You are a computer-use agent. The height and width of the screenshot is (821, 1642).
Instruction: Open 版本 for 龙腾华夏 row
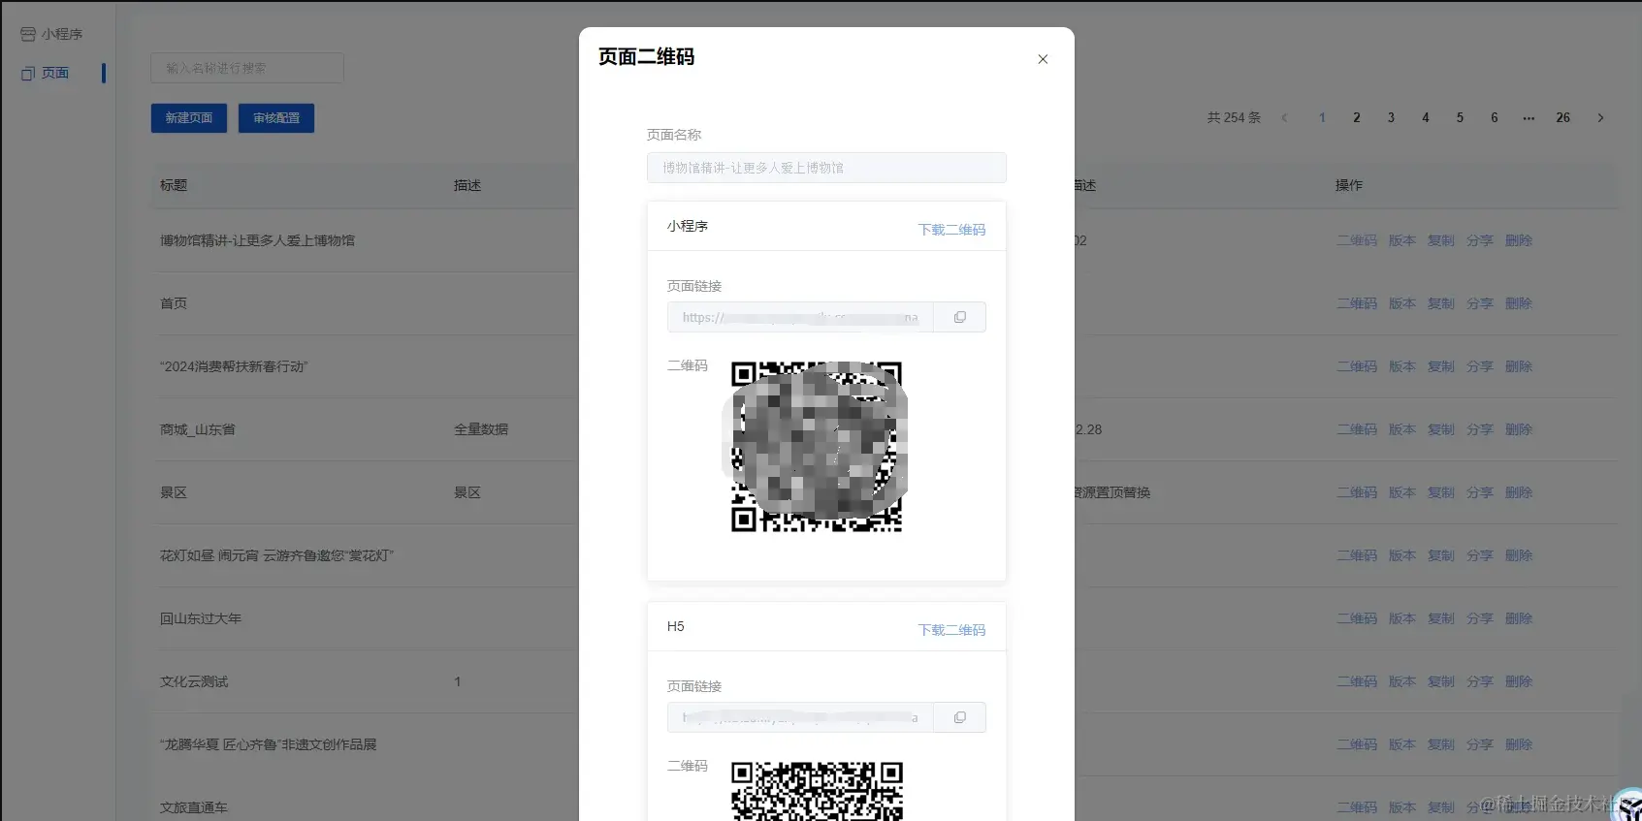(1402, 744)
